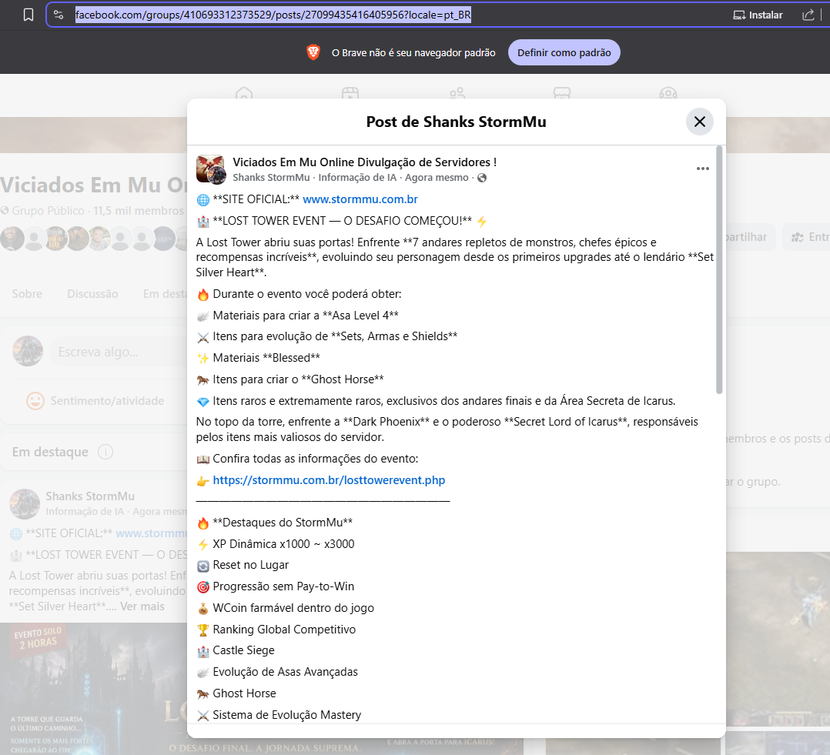Open www.stormmu.com.br link

(360, 199)
